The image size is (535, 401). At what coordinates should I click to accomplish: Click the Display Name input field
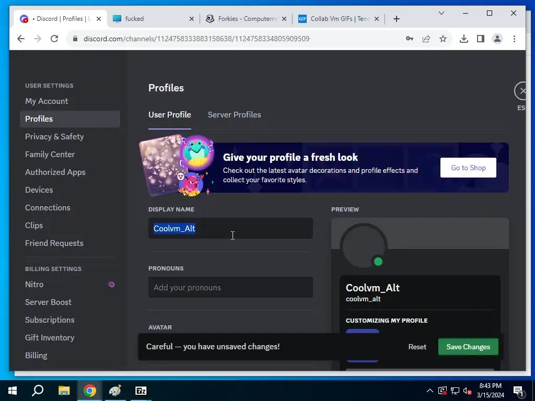pyautogui.click(x=230, y=229)
